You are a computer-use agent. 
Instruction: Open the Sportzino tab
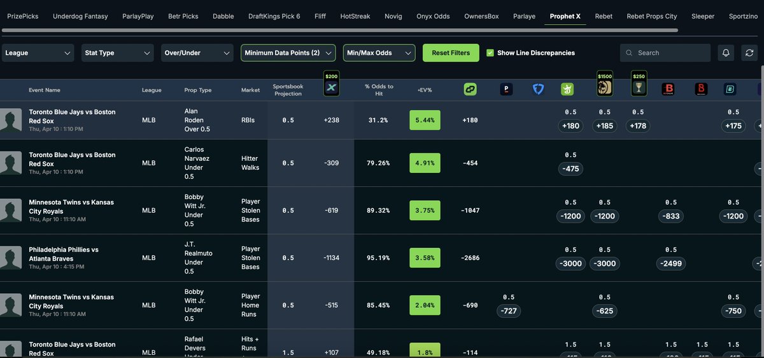coord(744,16)
